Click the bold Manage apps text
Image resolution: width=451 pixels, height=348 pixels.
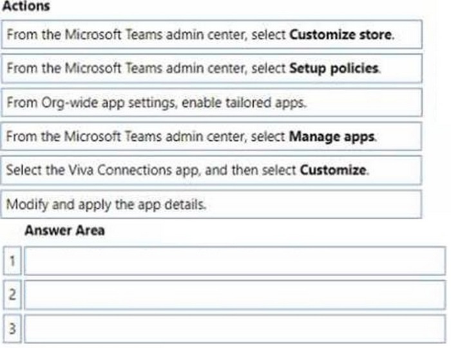pyautogui.click(x=332, y=136)
